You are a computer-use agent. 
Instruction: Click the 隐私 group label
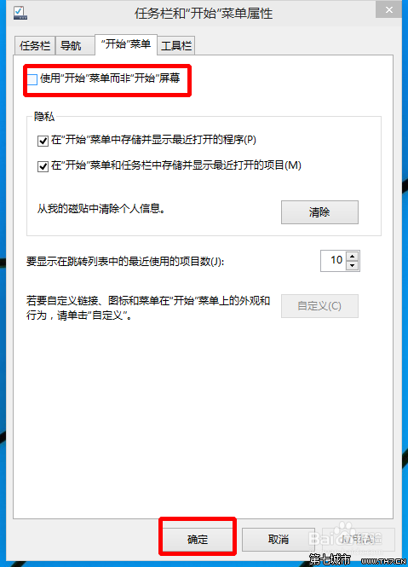pos(44,116)
